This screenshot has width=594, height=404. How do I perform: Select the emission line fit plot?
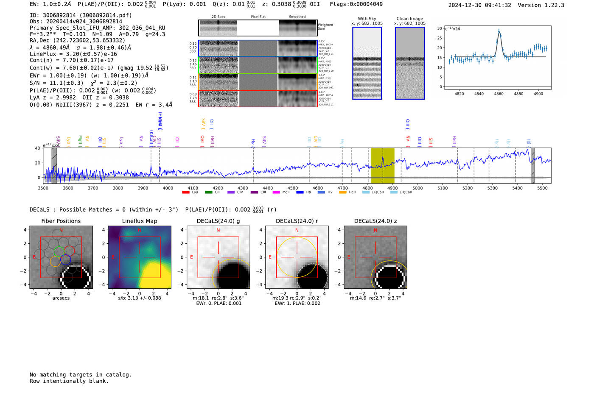pyautogui.click(x=497, y=58)
